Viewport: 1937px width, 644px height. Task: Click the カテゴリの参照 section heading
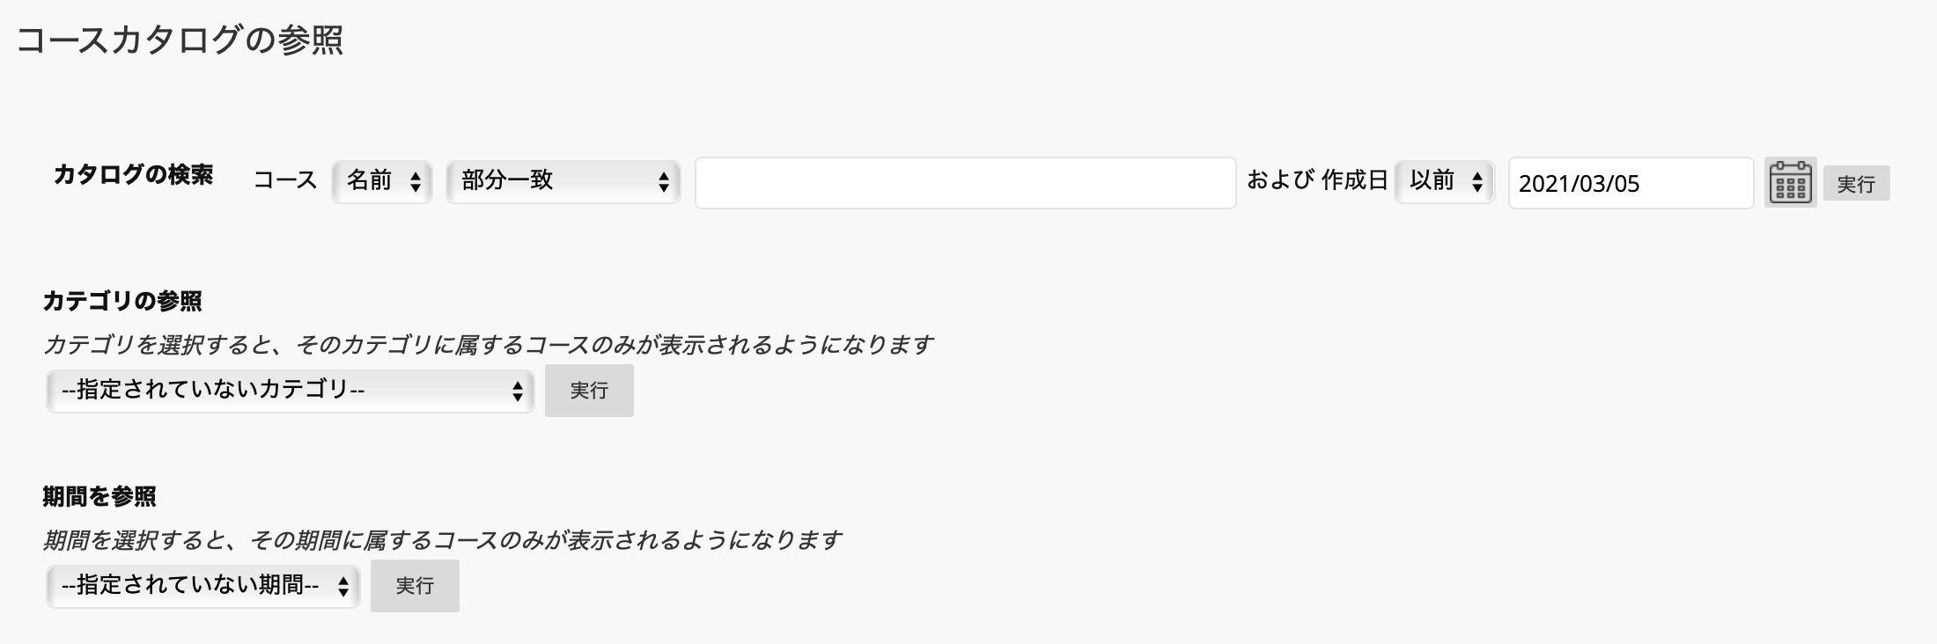click(x=122, y=302)
